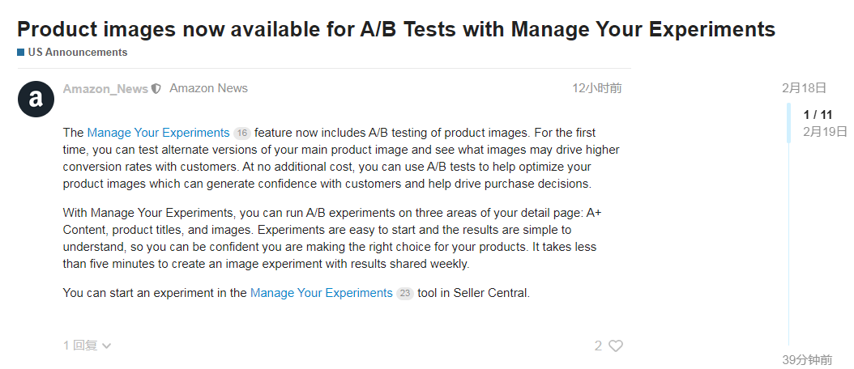This screenshot has width=854, height=369.
Task: Like the post with the heart icon
Action: pyautogui.click(x=616, y=346)
